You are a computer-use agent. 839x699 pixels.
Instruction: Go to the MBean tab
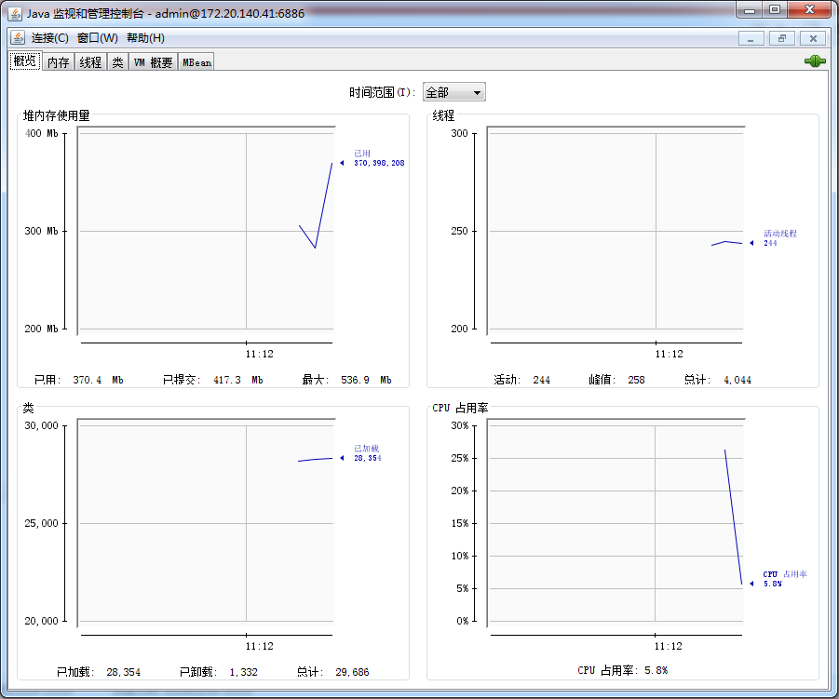click(x=196, y=62)
